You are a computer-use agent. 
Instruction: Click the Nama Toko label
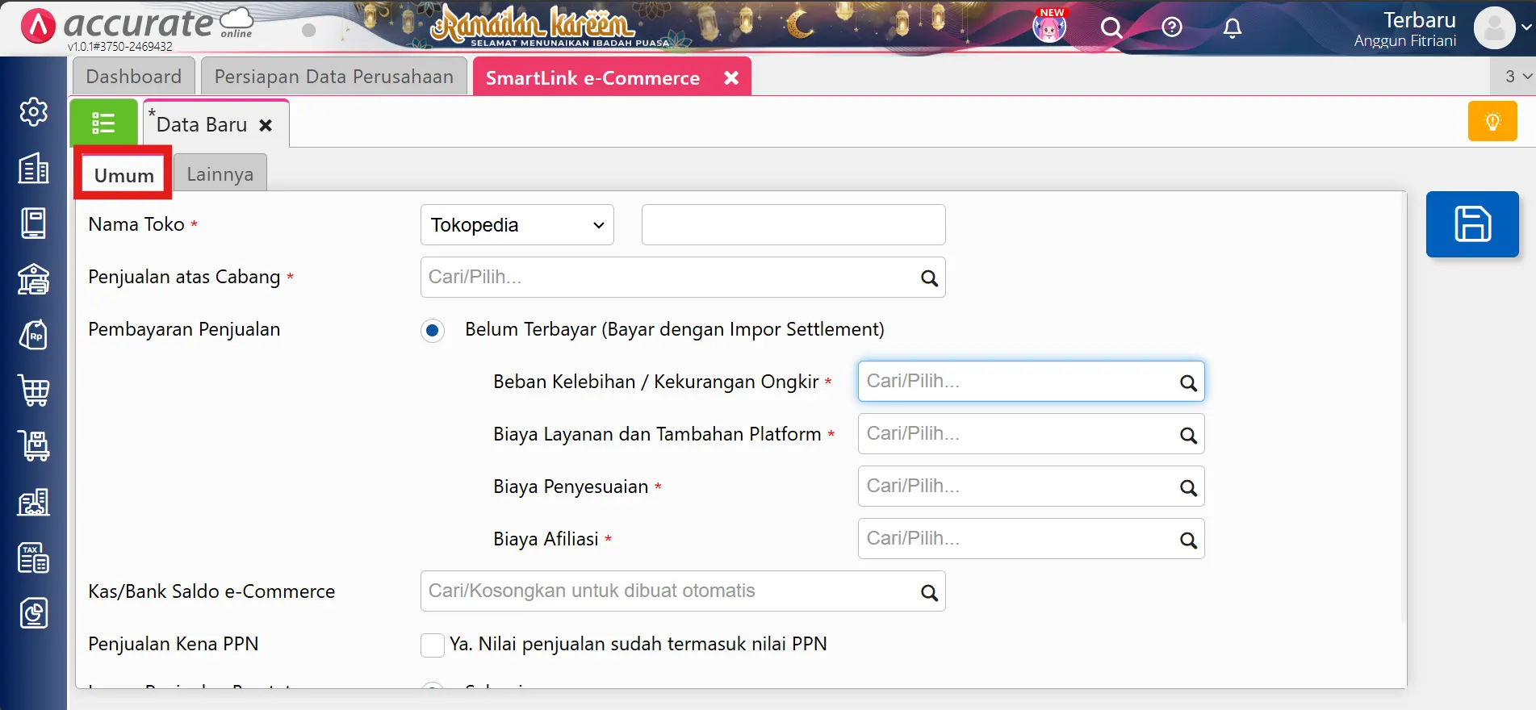pos(136,224)
